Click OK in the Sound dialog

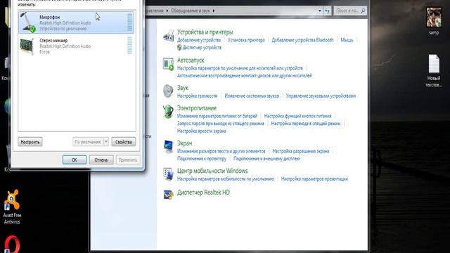[75, 160]
